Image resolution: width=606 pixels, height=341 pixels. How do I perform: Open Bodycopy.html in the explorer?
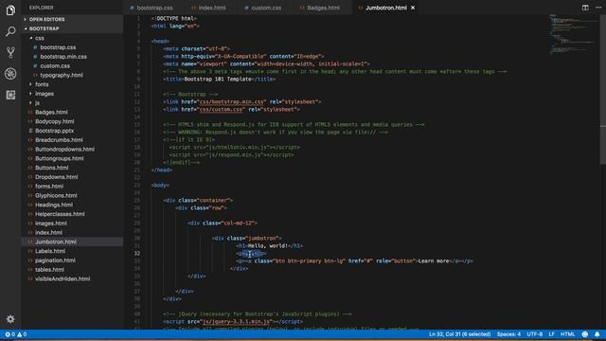pyautogui.click(x=55, y=121)
